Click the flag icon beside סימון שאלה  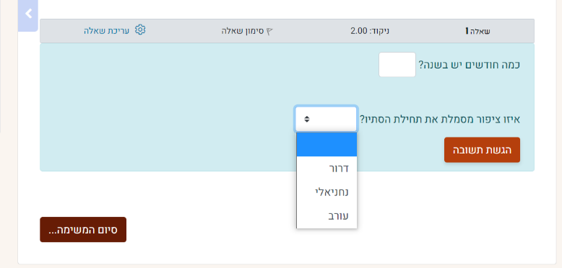pyautogui.click(x=269, y=32)
